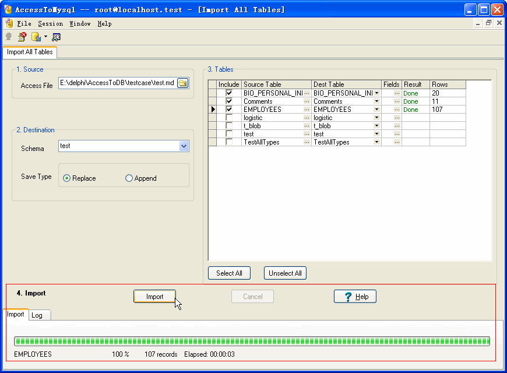Select the Replace save type

[x=66, y=178]
